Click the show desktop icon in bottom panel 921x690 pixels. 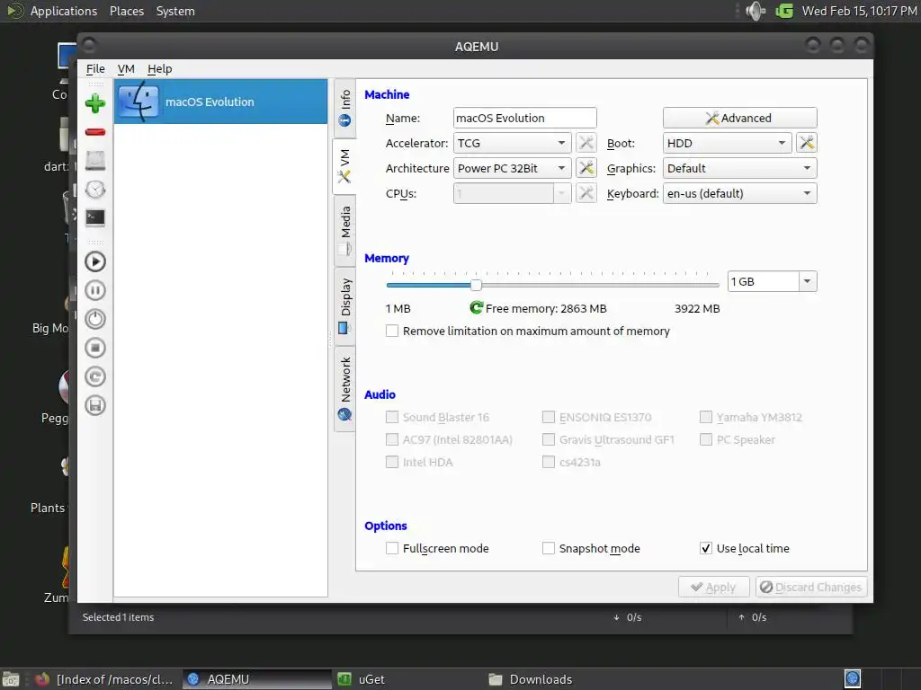(11, 679)
